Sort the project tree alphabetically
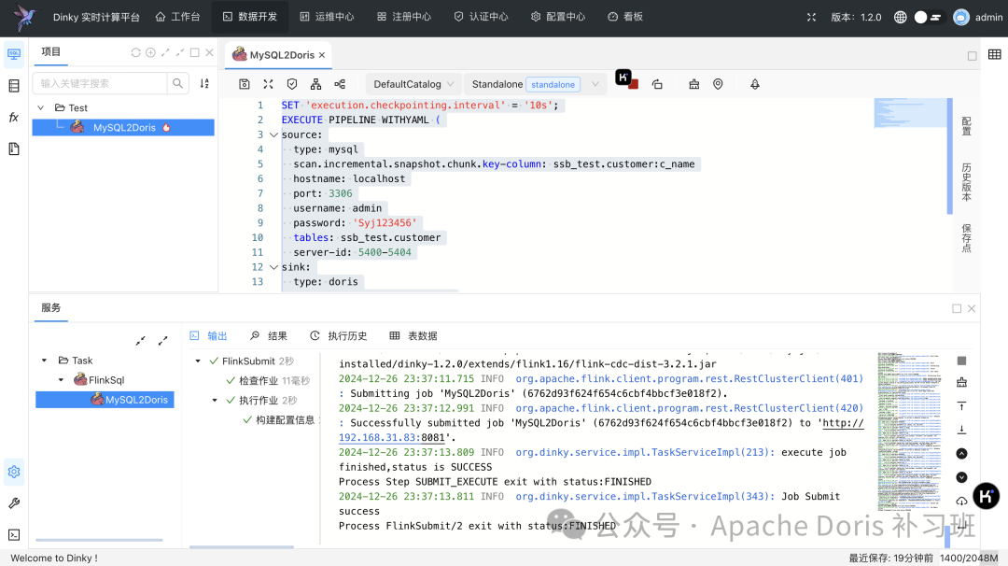The image size is (1008, 566). [204, 83]
